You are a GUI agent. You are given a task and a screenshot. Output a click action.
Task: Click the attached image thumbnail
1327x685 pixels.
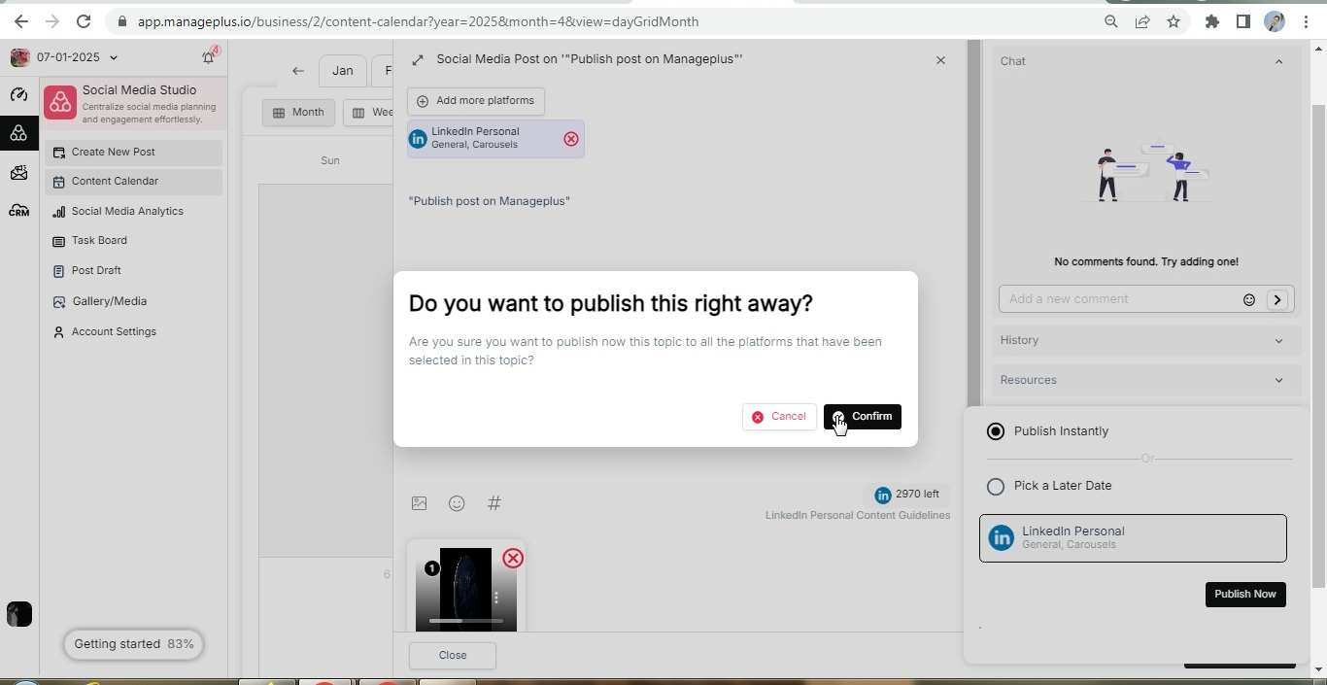(466, 590)
